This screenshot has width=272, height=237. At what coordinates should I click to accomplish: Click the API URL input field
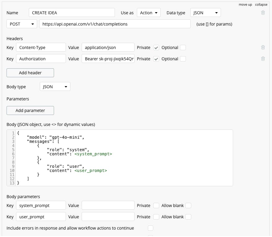(x=115, y=24)
